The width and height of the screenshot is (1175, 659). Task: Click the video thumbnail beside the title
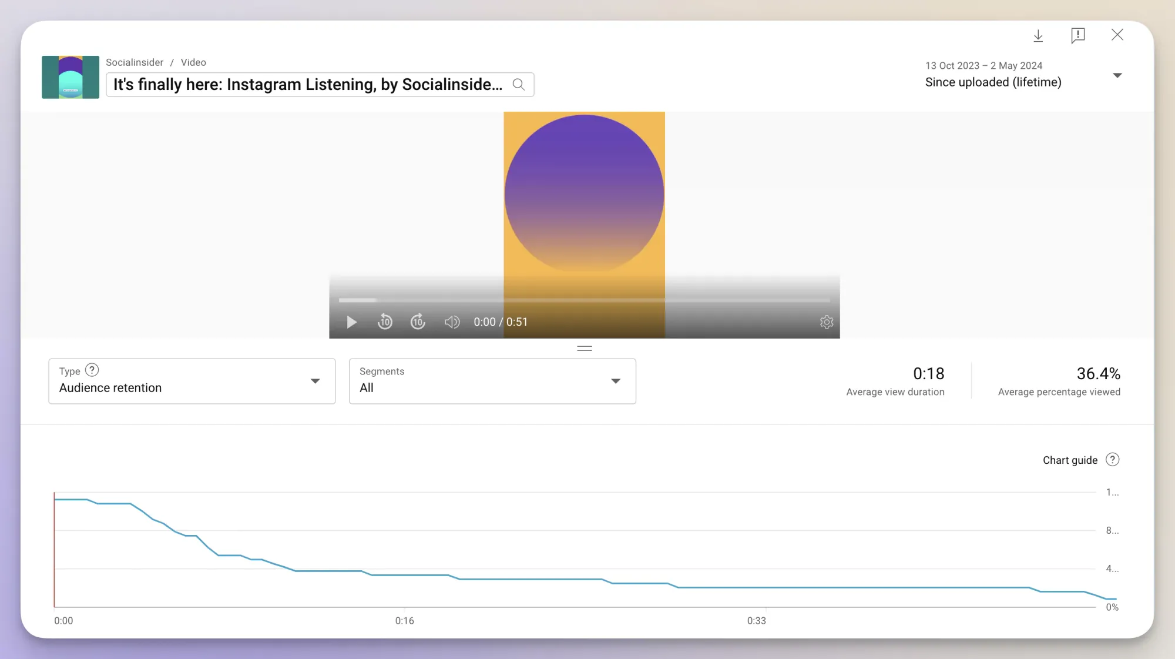(x=70, y=77)
